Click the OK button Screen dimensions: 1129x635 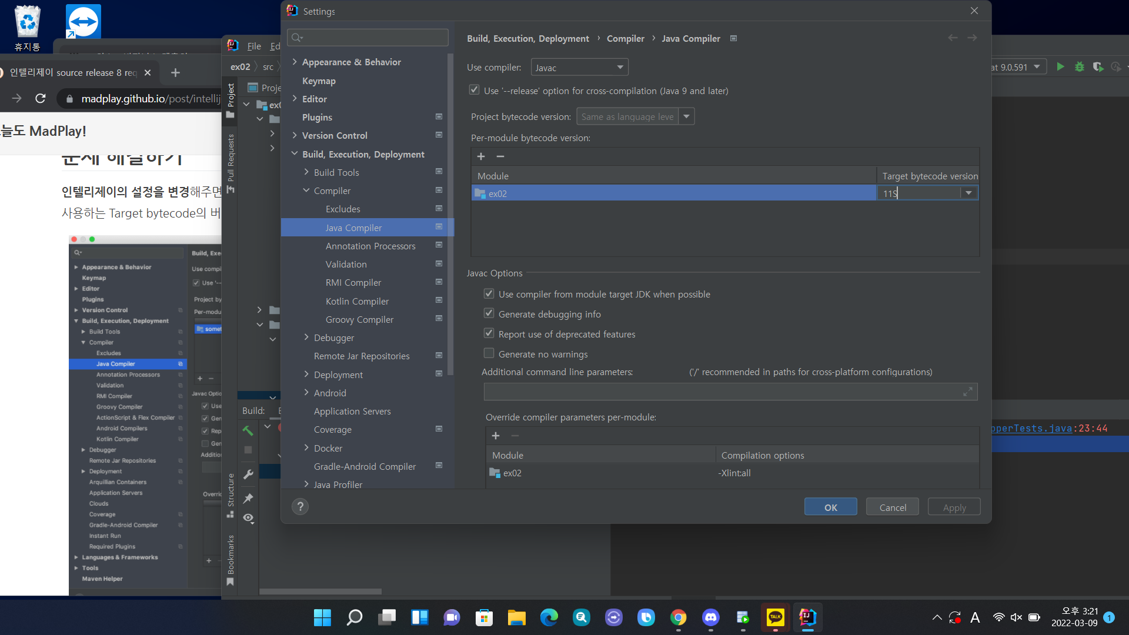tap(830, 507)
